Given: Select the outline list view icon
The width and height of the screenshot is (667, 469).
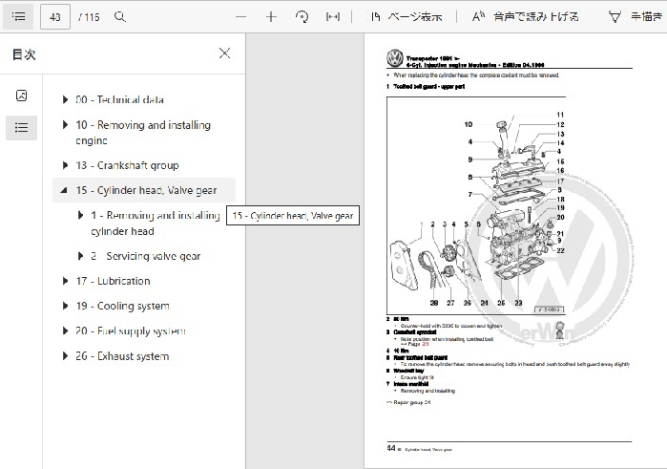Looking at the screenshot, I should pyautogui.click(x=21, y=127).
